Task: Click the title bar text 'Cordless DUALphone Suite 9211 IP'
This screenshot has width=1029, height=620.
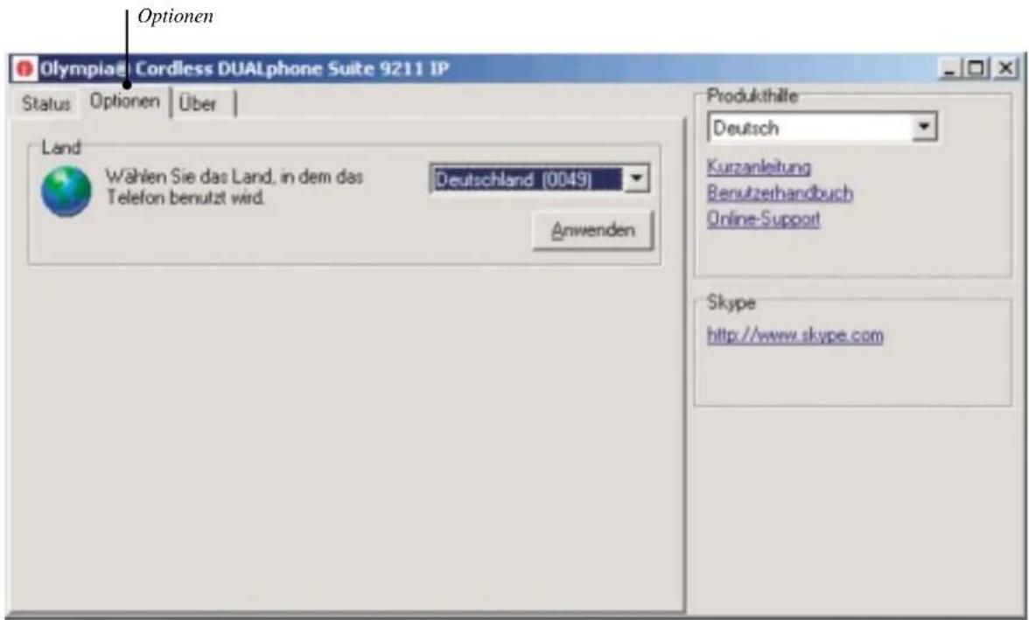Action: point(292,68)
